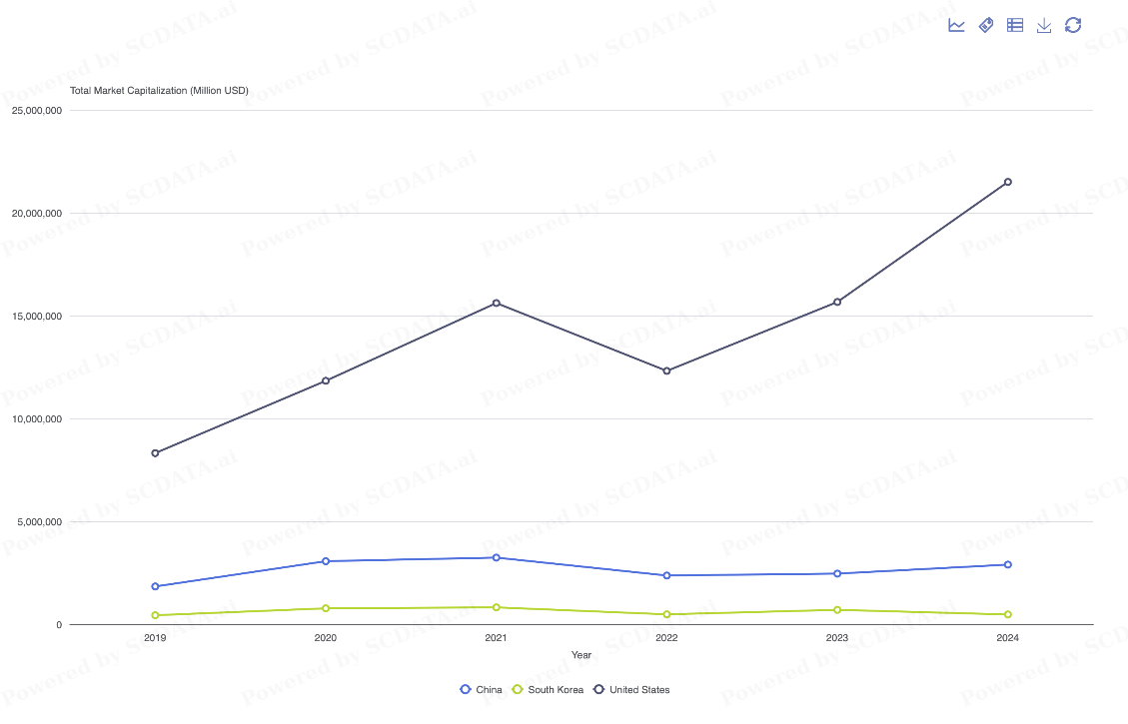Screen dimensions: 1128x724
Task: Click the United States 2019 data point
Action: [155, 453]
